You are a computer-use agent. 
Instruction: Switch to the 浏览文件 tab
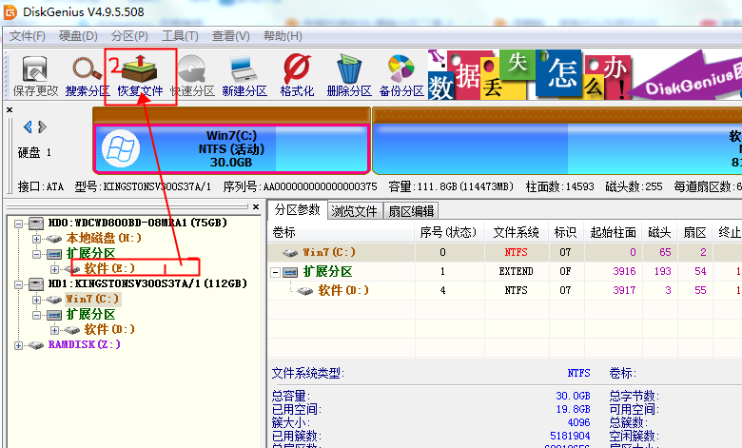(355, 211)
